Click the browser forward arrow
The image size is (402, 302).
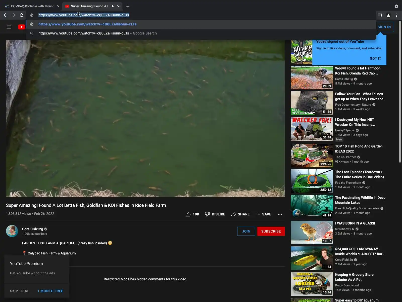click(14, 15)
